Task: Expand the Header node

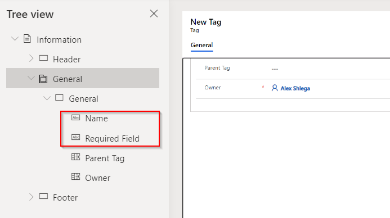Action: 31,58
